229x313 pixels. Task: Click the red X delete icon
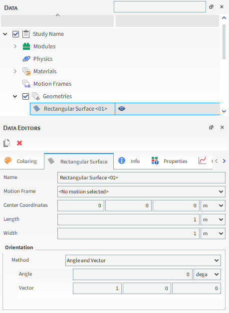pos(19,143)
